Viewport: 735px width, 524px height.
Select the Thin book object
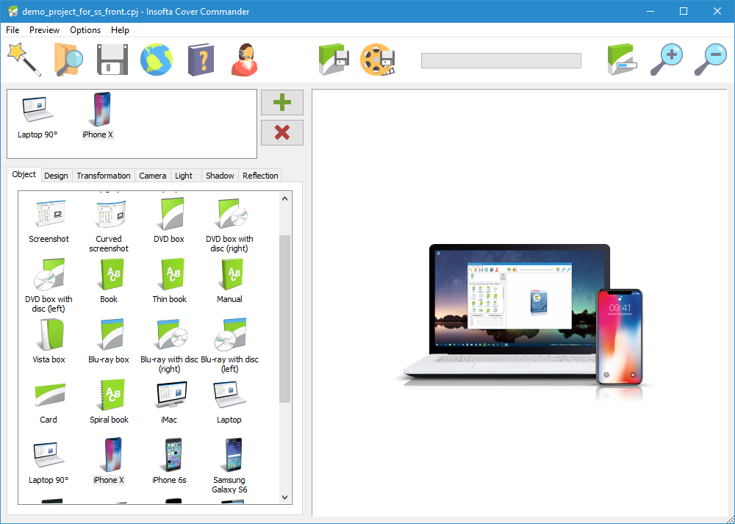tap(169, 281)
